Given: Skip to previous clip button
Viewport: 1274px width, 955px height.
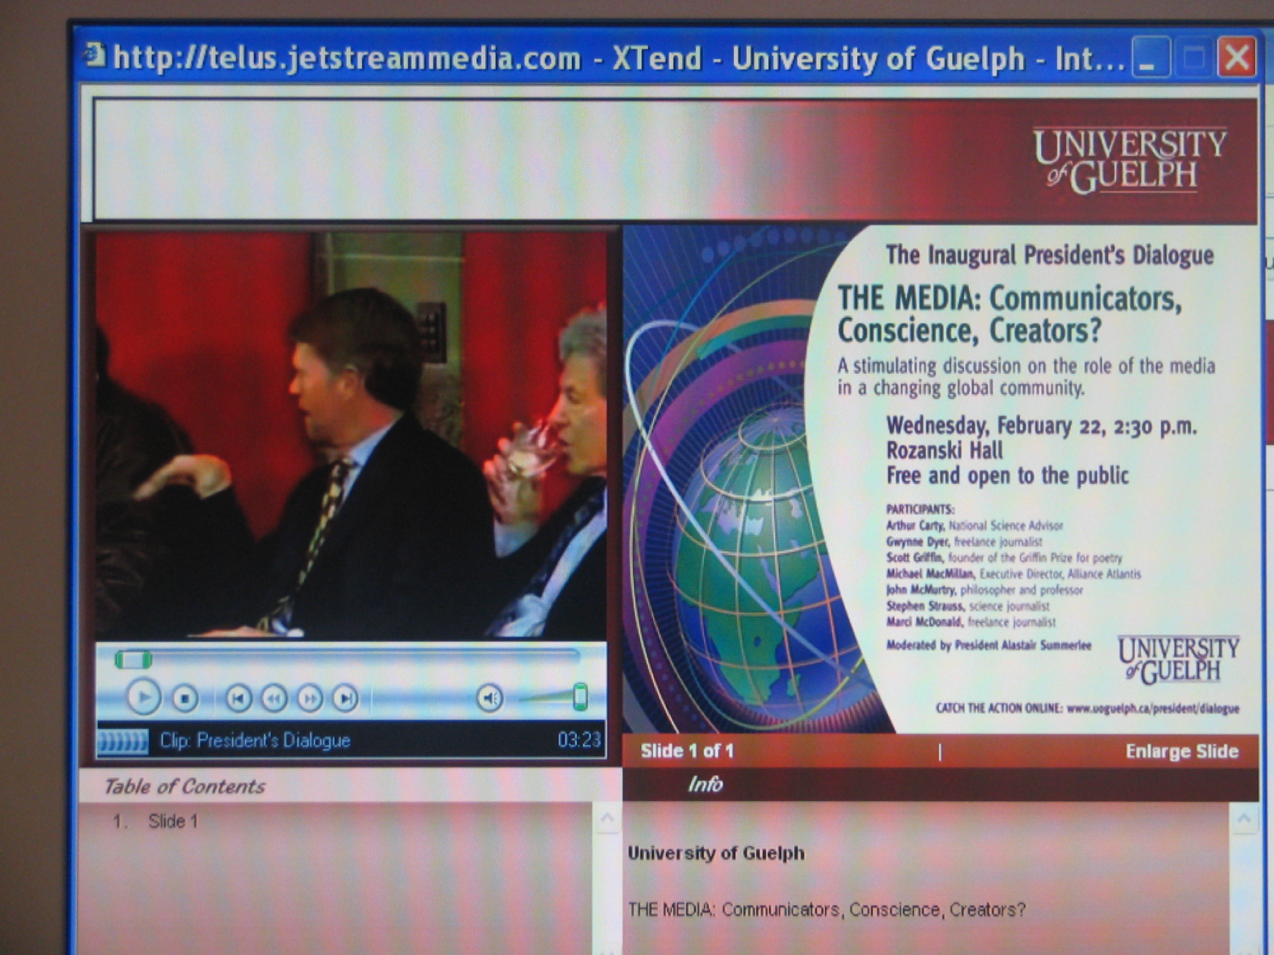Looking at the screenshot, I should (238, 699).
